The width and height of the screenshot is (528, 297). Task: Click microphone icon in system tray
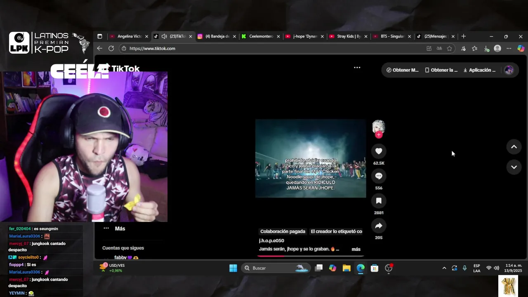click(x=464, y=268)
